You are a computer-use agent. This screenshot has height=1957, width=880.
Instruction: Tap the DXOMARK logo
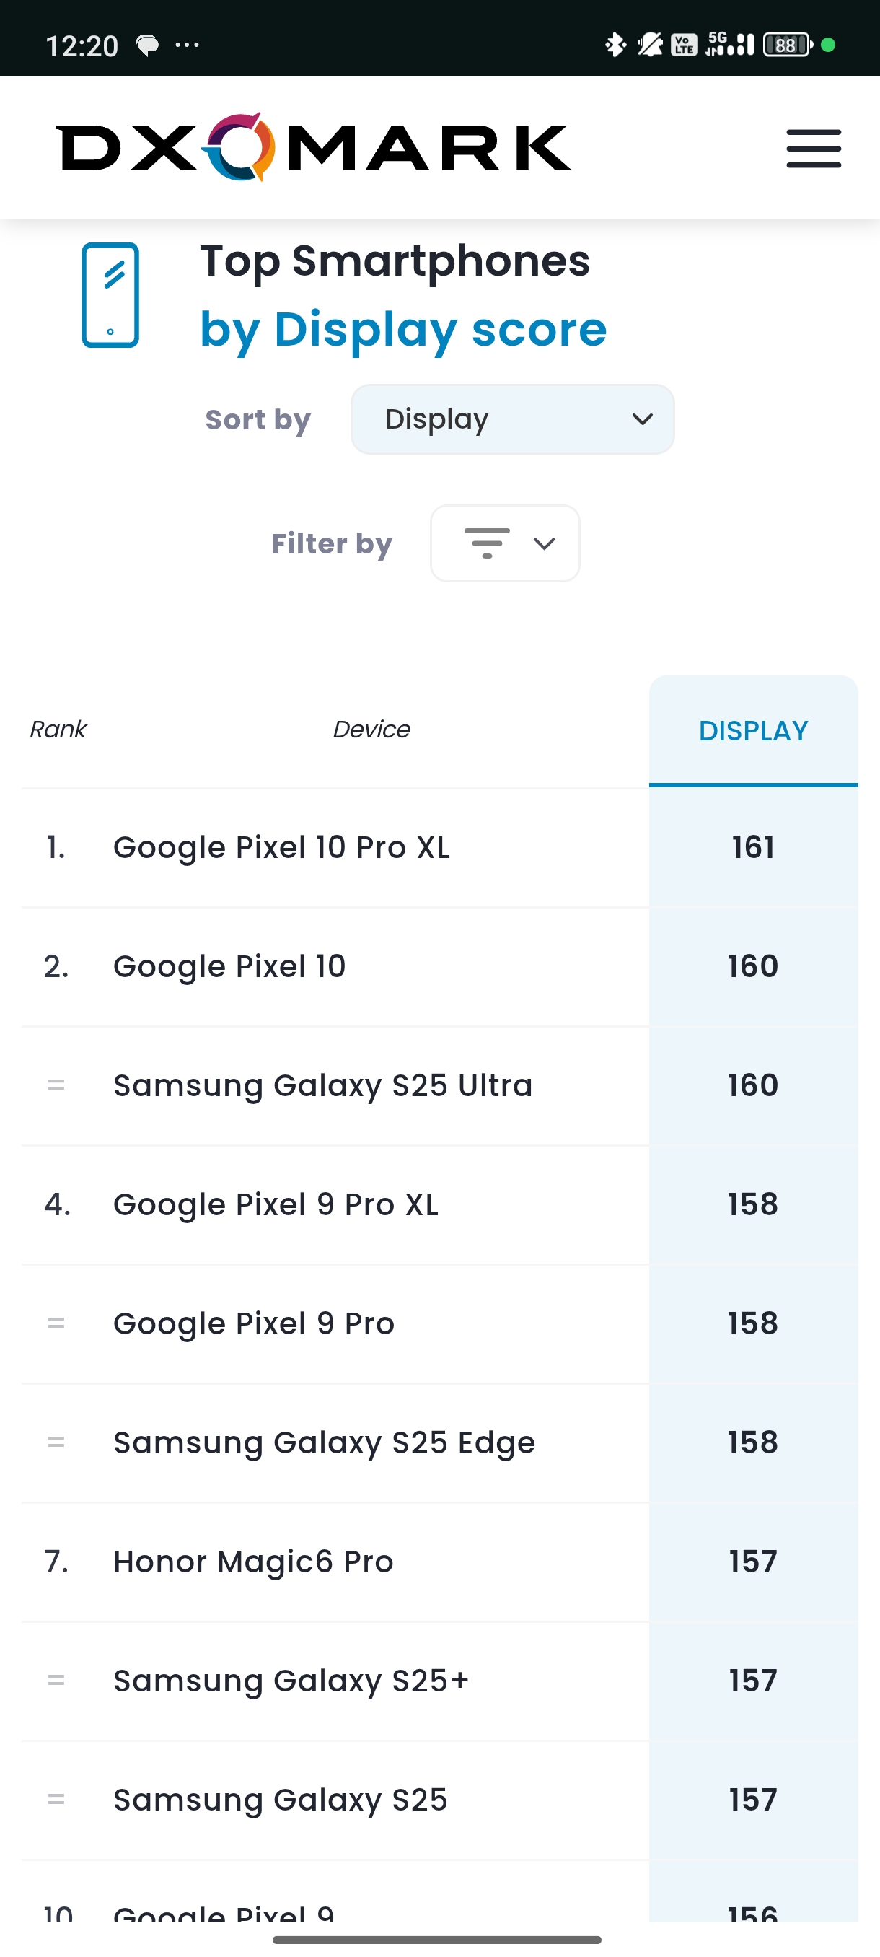click(313, 147)
